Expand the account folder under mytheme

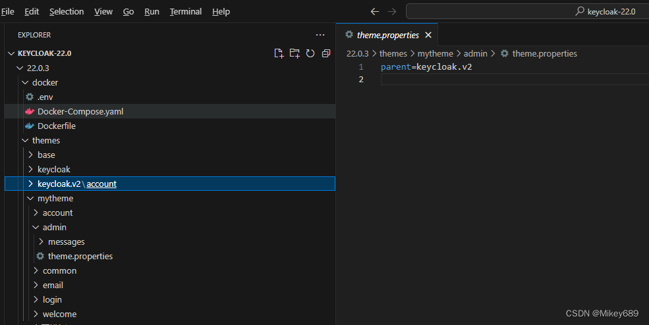point(36,213)
